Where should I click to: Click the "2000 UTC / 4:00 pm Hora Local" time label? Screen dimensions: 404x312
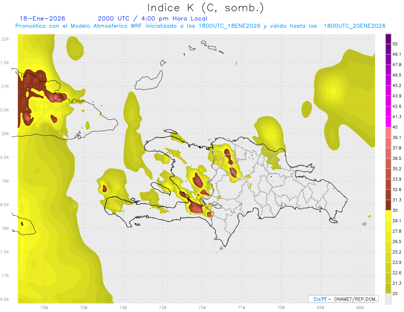153,19
